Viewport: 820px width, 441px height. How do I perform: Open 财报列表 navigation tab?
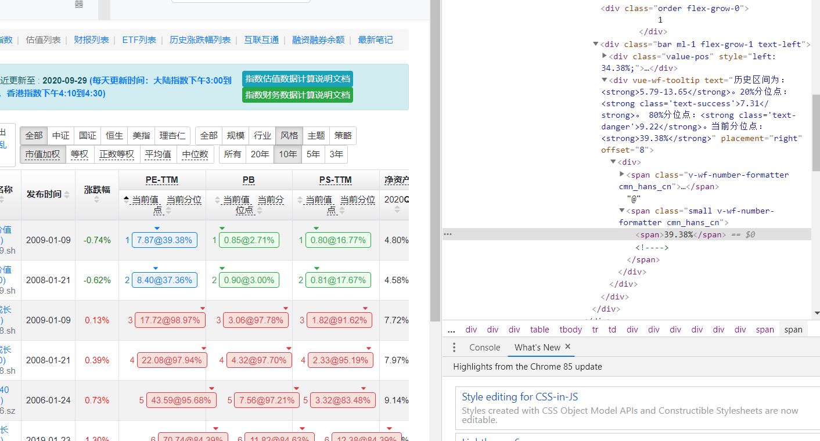(x=91, y=39)
